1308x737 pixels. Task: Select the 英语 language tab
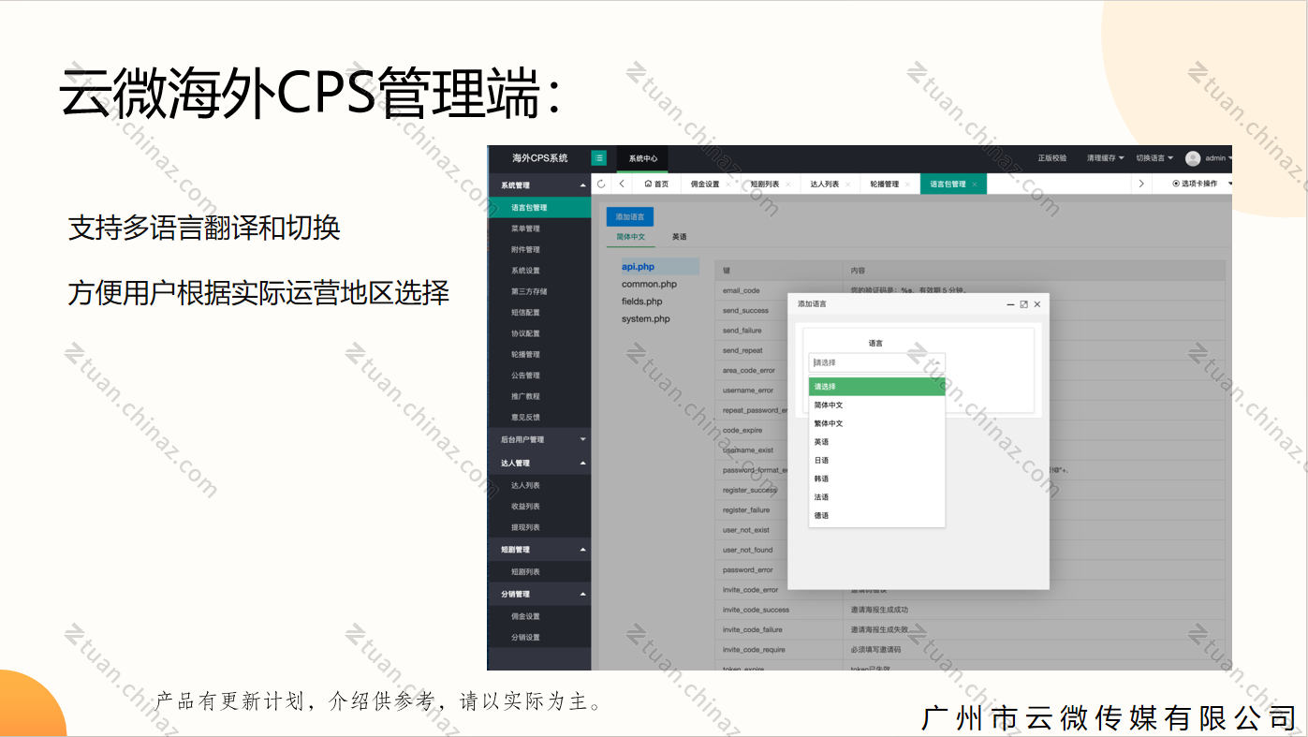680,237
